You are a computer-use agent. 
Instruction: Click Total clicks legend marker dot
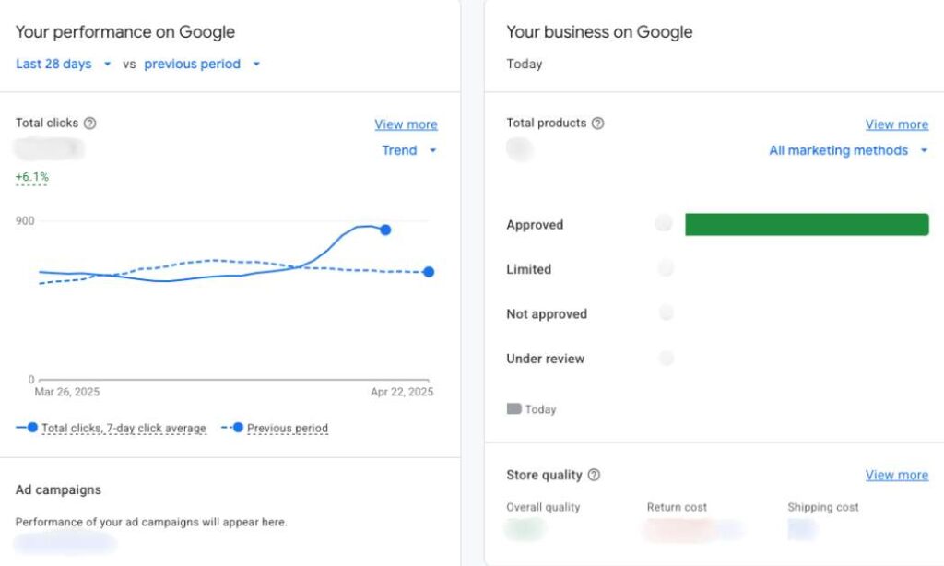coord(32,427)
